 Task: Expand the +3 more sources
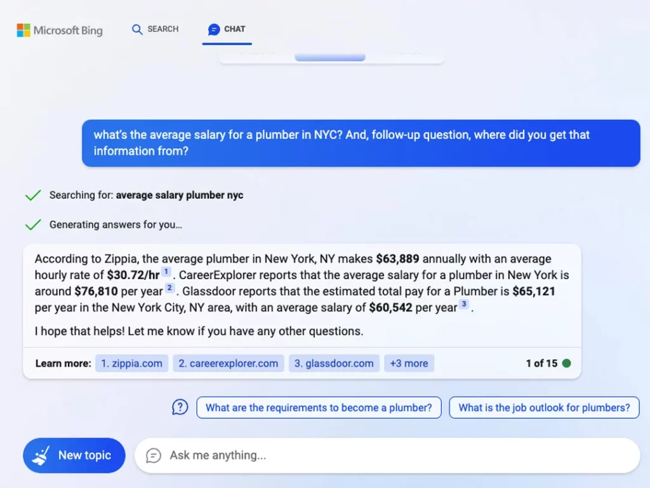[409, 364]
